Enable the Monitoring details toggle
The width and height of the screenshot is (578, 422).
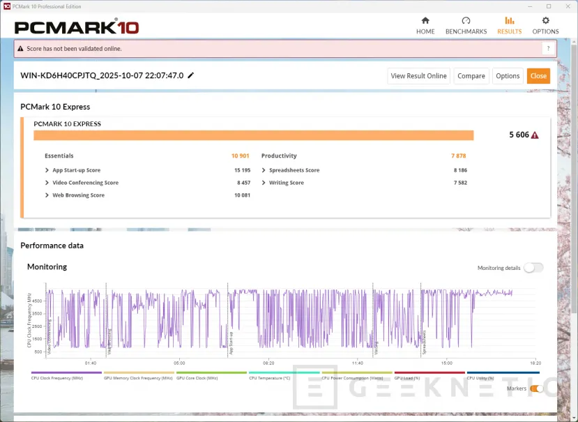pyautogui.click(x=533, y=268)
